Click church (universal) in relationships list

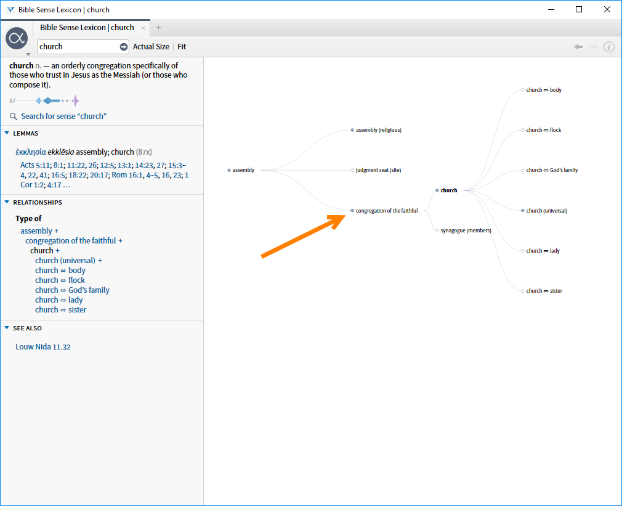pyautogui.click(x=65, y=261)
